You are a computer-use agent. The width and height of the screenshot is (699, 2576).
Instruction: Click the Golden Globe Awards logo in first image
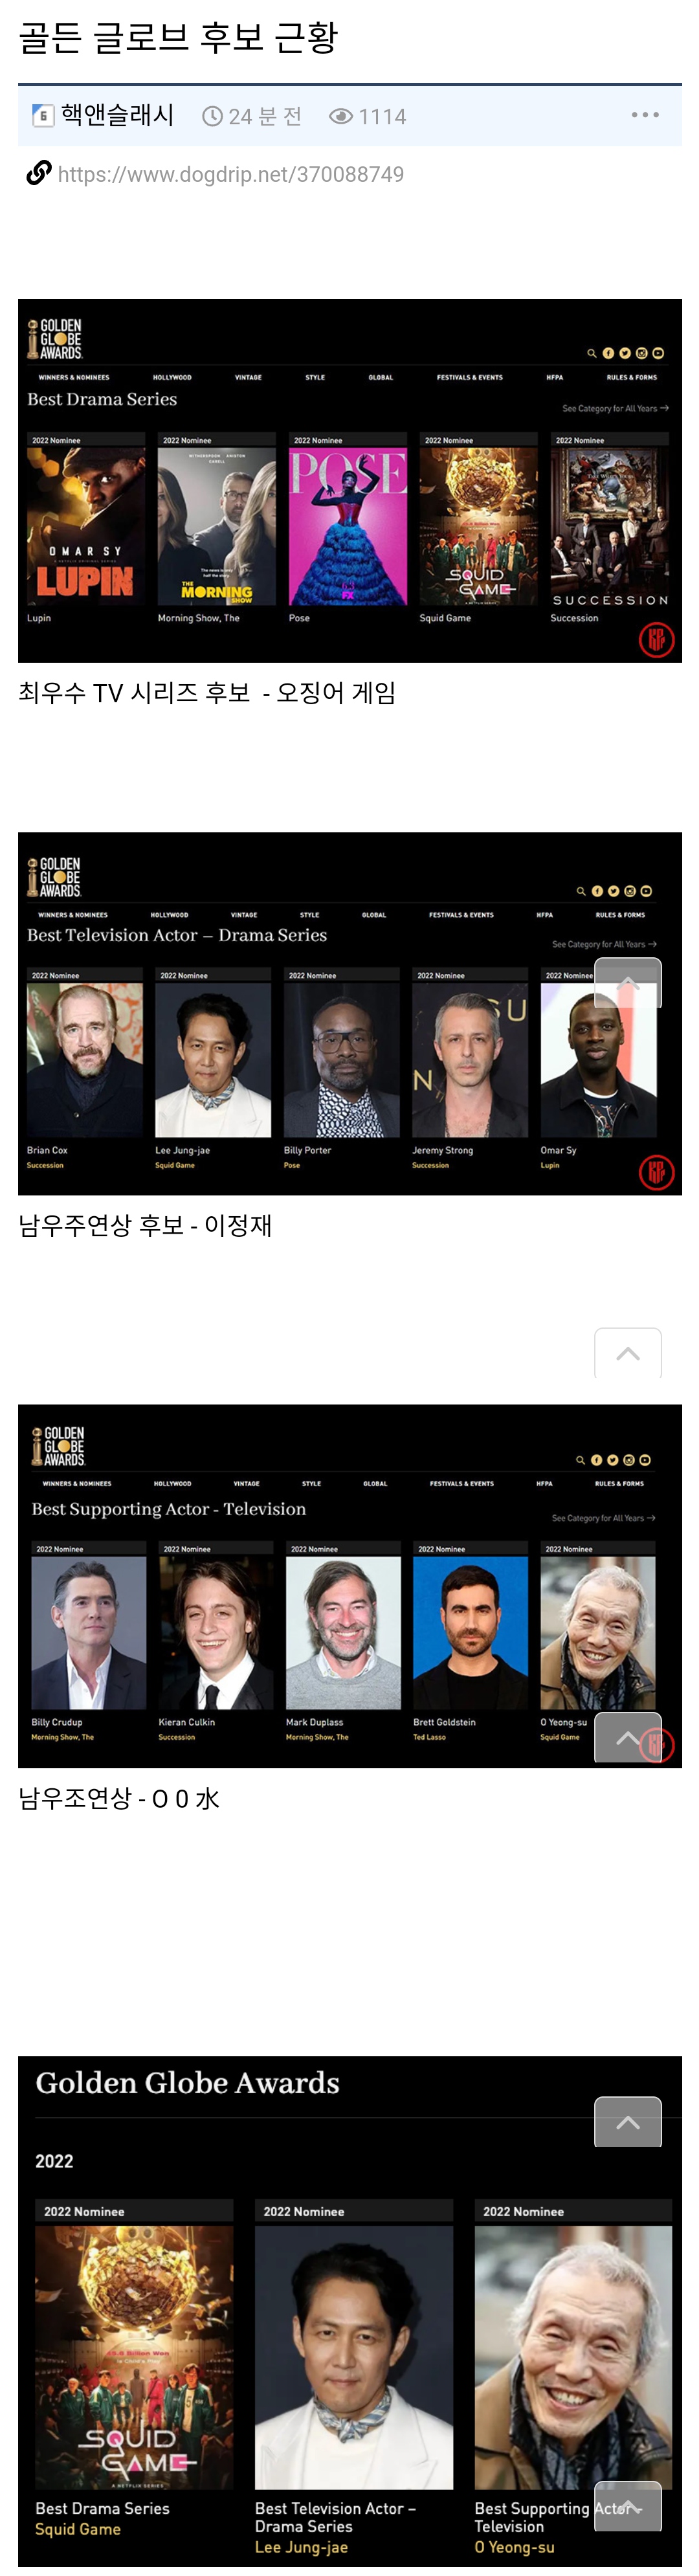(55, 339)
